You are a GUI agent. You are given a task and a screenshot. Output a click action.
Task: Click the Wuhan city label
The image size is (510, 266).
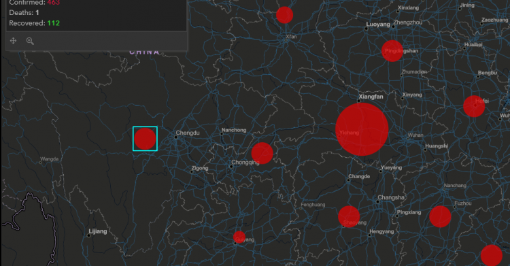[415, 135]
